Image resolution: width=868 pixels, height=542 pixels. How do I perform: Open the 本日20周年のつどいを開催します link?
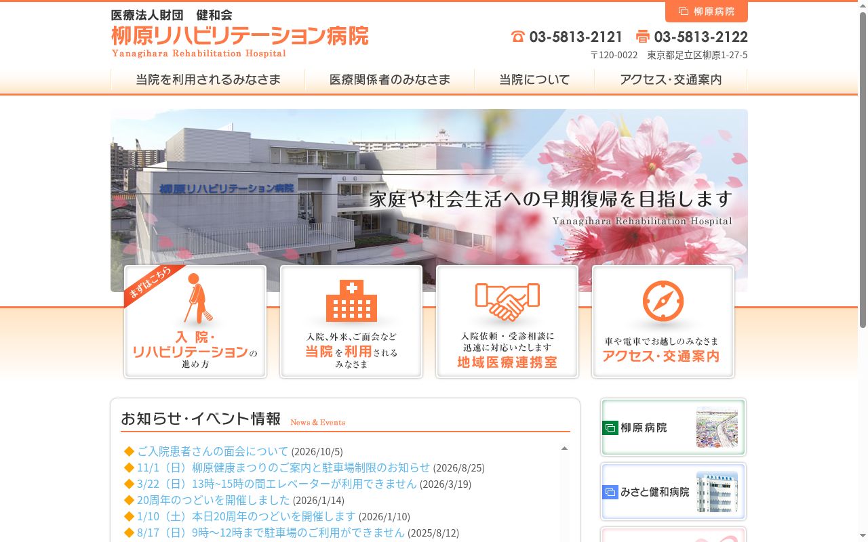click(x=246, y=516)
